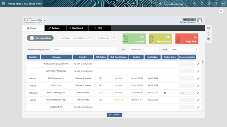227x127 pixels.
Task: Click the purple calendar icon in side panel
Action: click(208, 39)
